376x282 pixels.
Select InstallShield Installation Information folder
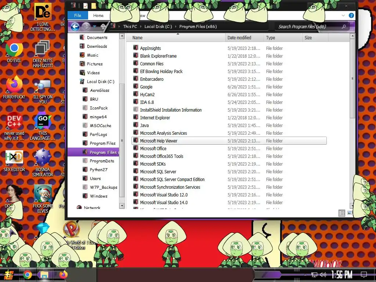[171, 110]
